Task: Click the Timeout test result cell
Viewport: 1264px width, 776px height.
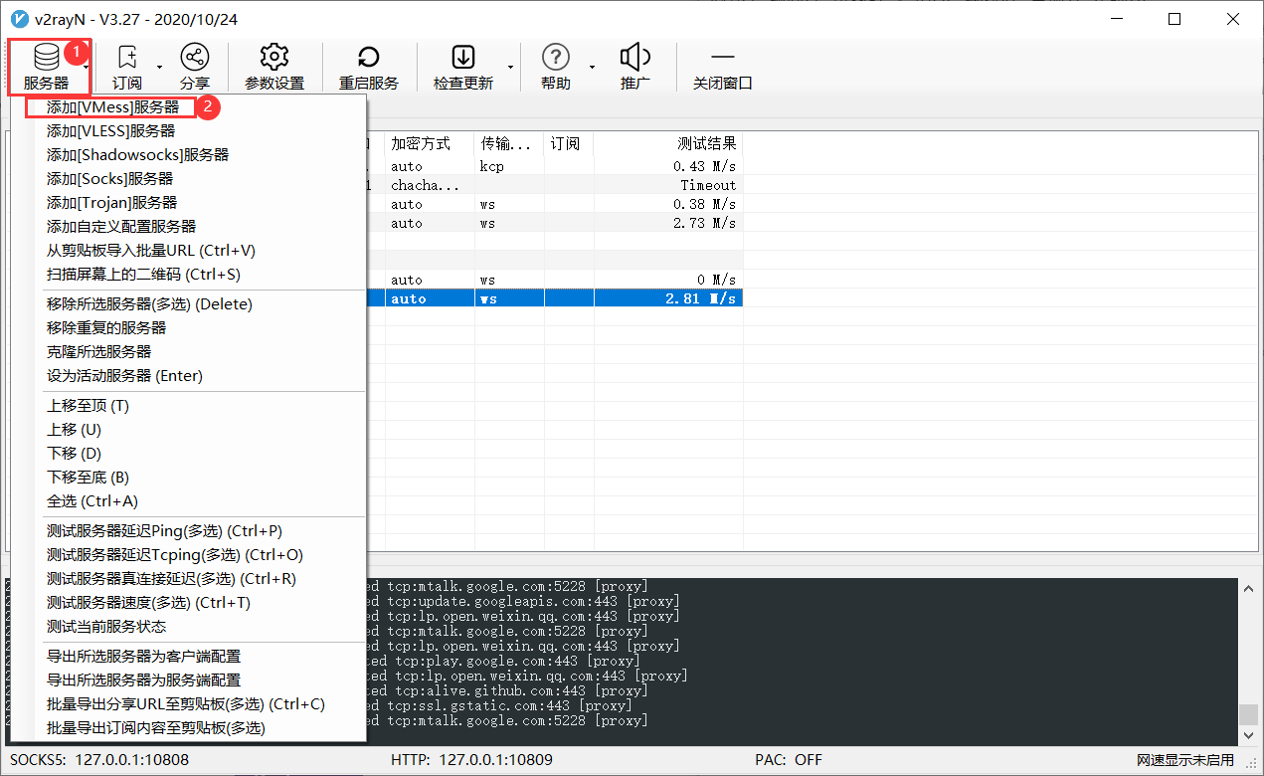Action: coord(708,185)
